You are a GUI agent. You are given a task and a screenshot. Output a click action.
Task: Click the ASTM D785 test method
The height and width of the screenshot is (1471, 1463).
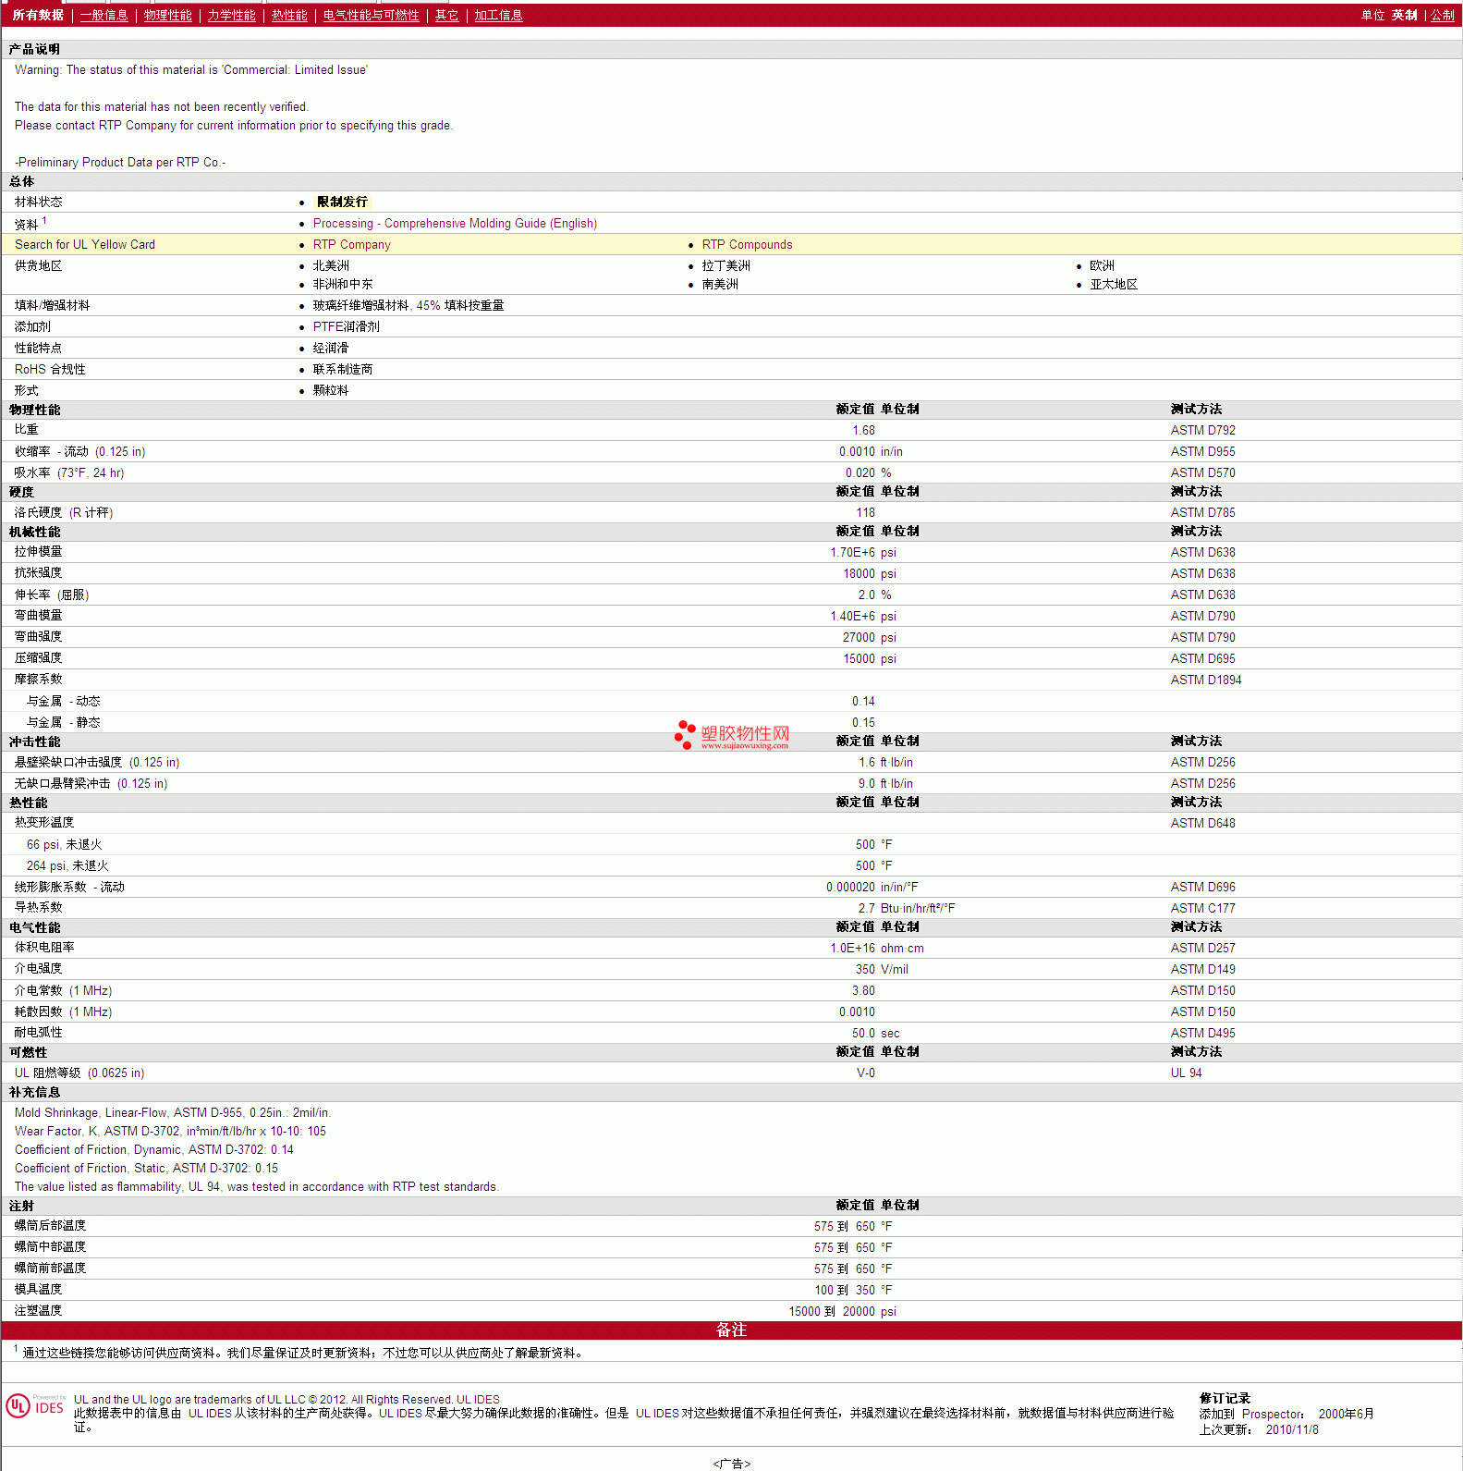[x=1202, y=512]
